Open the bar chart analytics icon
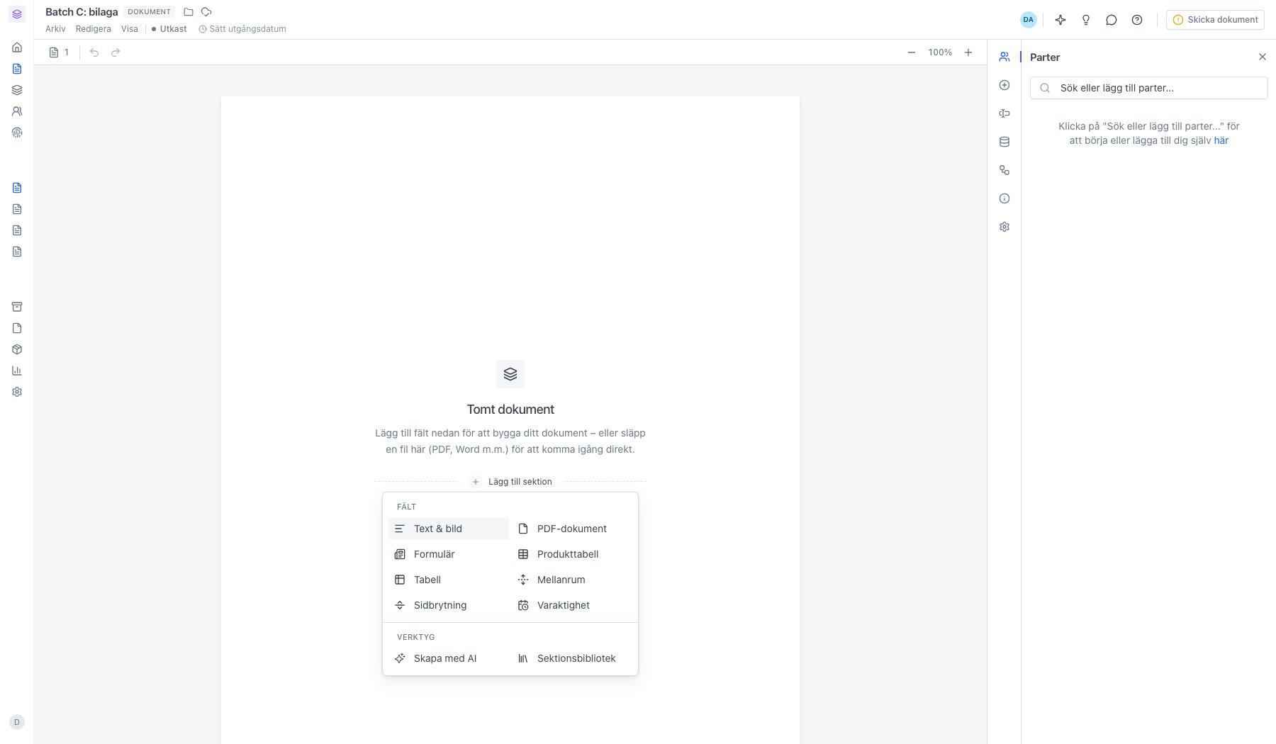The height and width of the screenshot is (744, 1276). click(x=17, y=371)
